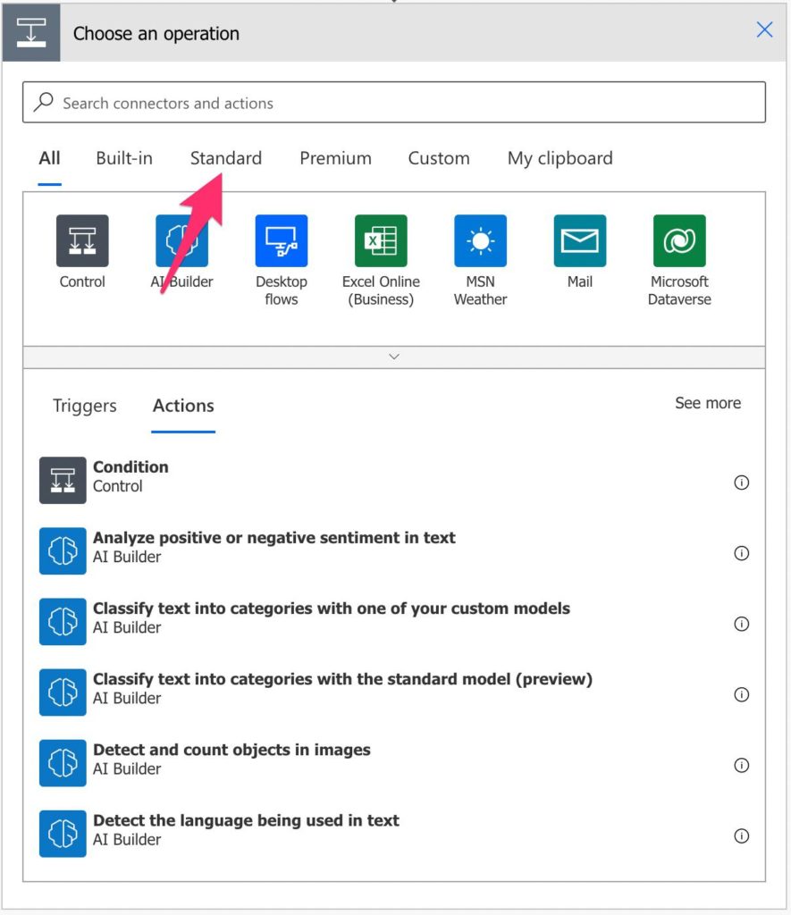Select the Microsoft Dataverse connector icon
This screenshot has width=791, height=915.
[x=679, y=239]
